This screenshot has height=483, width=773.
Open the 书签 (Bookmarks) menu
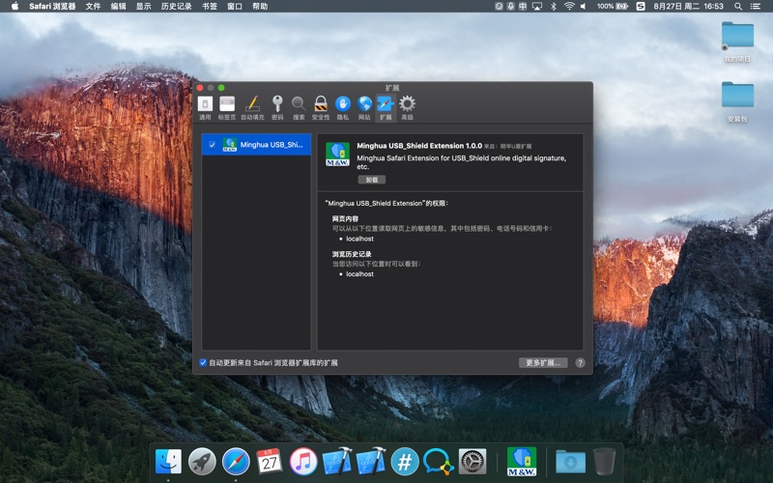click(x=210, y=6)
